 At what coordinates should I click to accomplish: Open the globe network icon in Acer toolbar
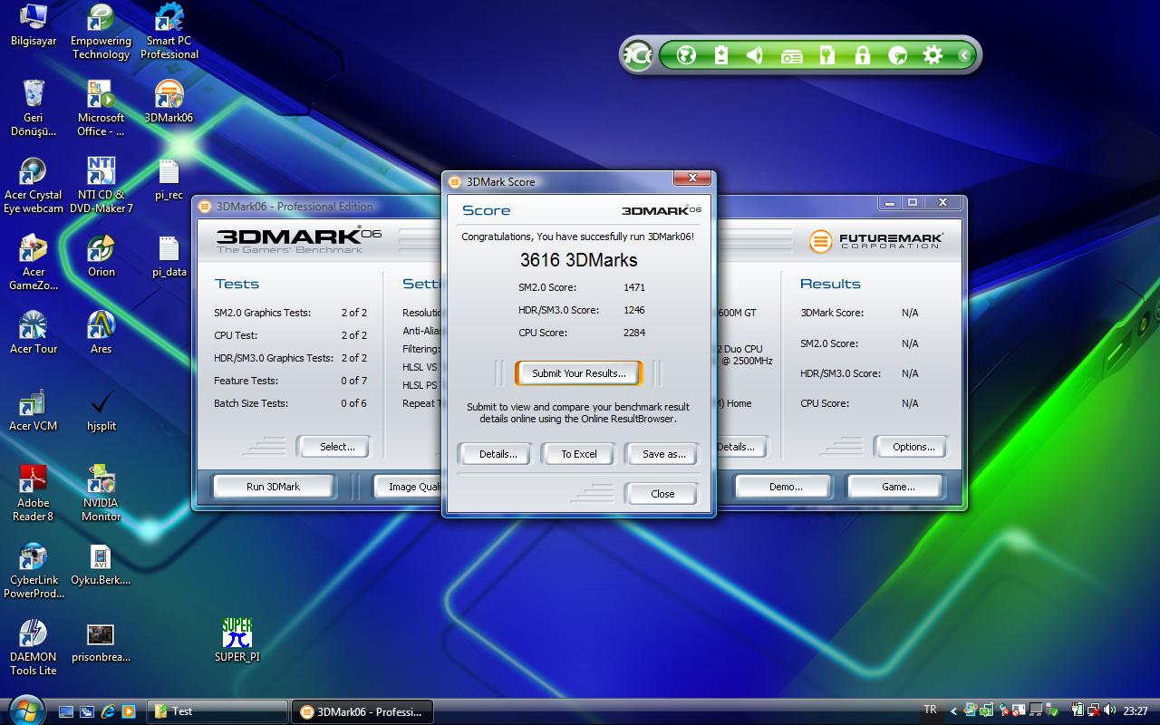pyautogui.click(x=686, y=55)
